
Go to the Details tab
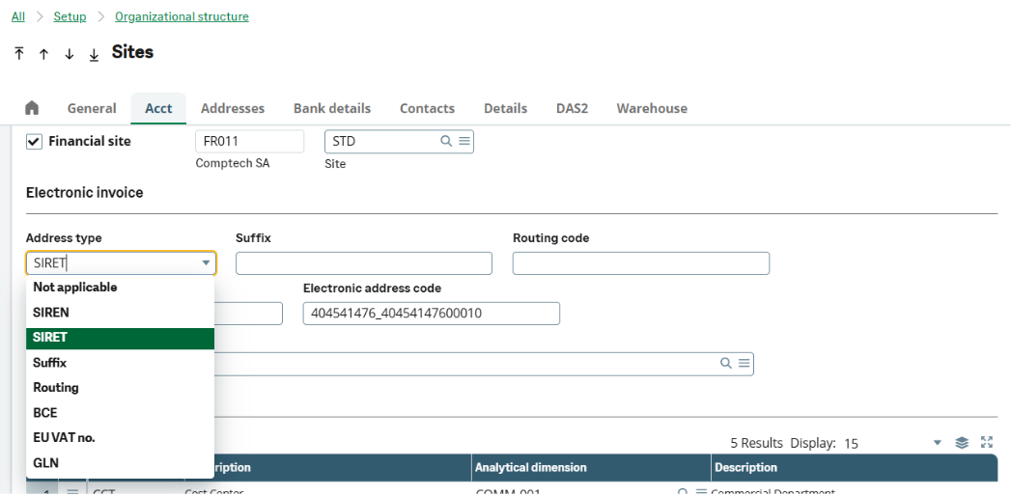pyautogui.click(x=506, y=108)
